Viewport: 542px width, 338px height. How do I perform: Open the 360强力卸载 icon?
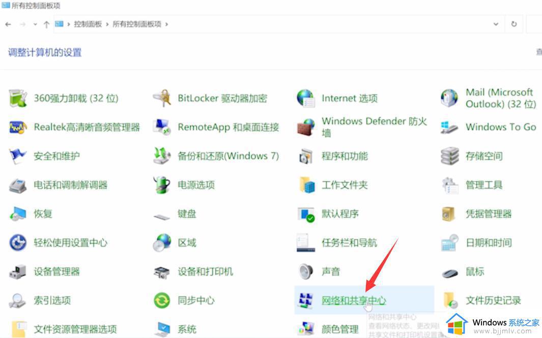pos(18,99)
